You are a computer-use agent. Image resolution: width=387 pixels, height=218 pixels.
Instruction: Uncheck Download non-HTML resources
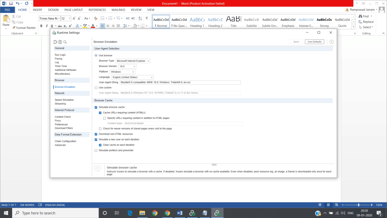[96, 134]
